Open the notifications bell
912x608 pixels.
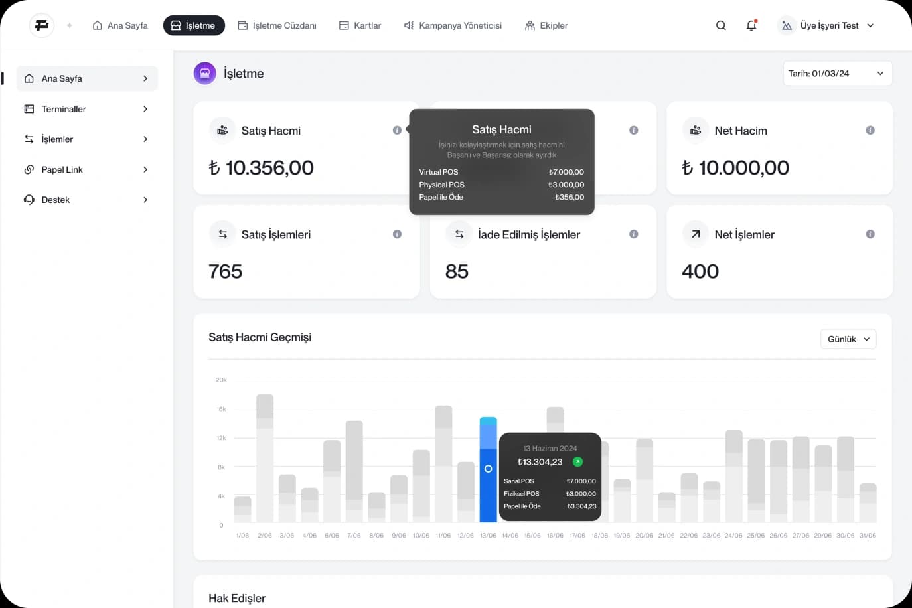click(x=751, y=25)
